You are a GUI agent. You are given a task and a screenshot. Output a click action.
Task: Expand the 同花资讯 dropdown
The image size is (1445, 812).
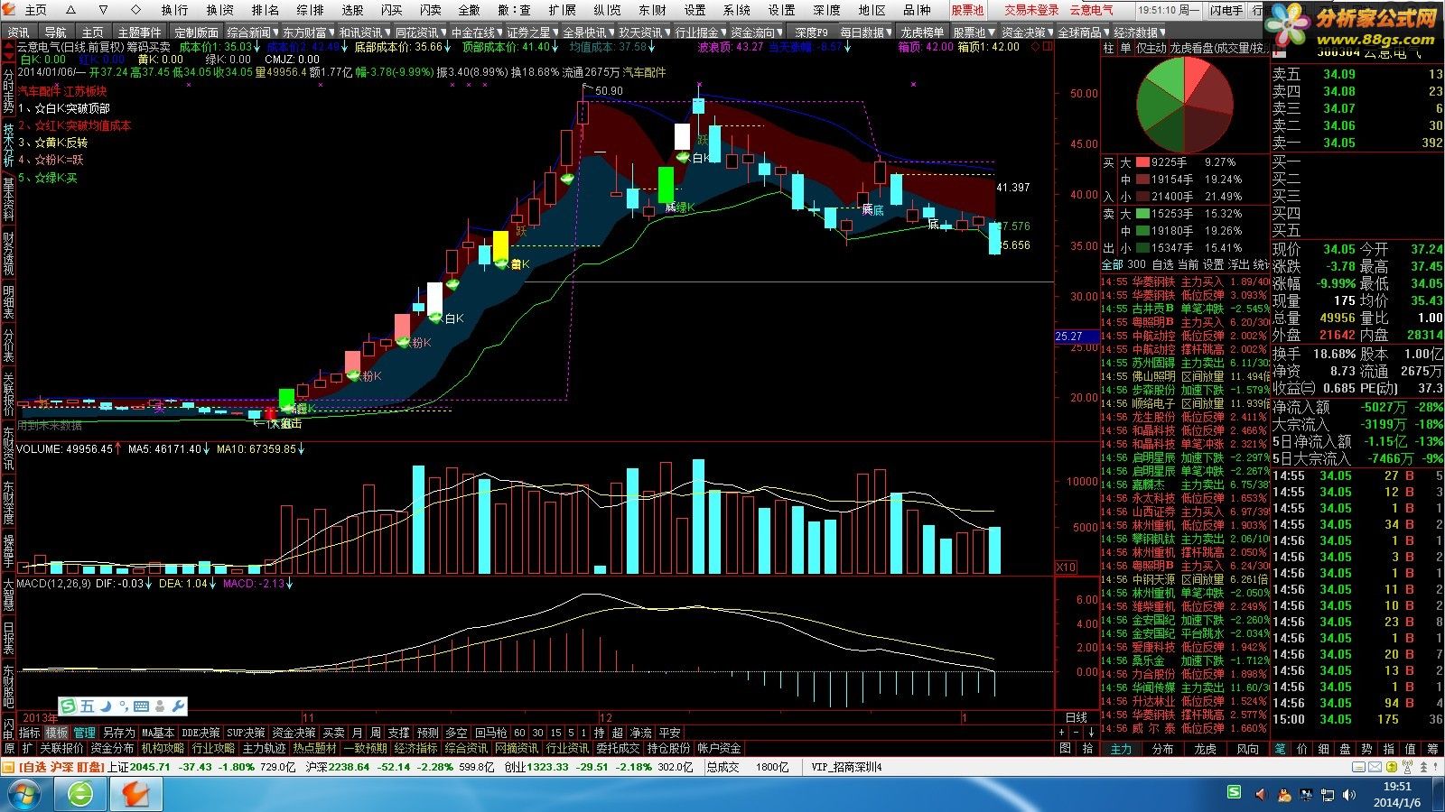pyautogui.click(x=421, y=32)
